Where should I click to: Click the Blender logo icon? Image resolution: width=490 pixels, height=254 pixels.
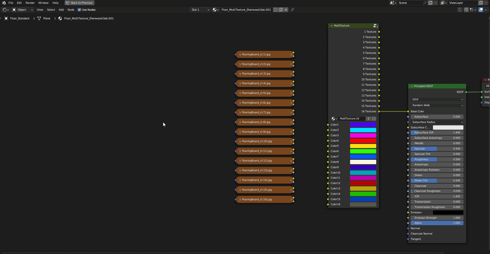click(4, 3)
